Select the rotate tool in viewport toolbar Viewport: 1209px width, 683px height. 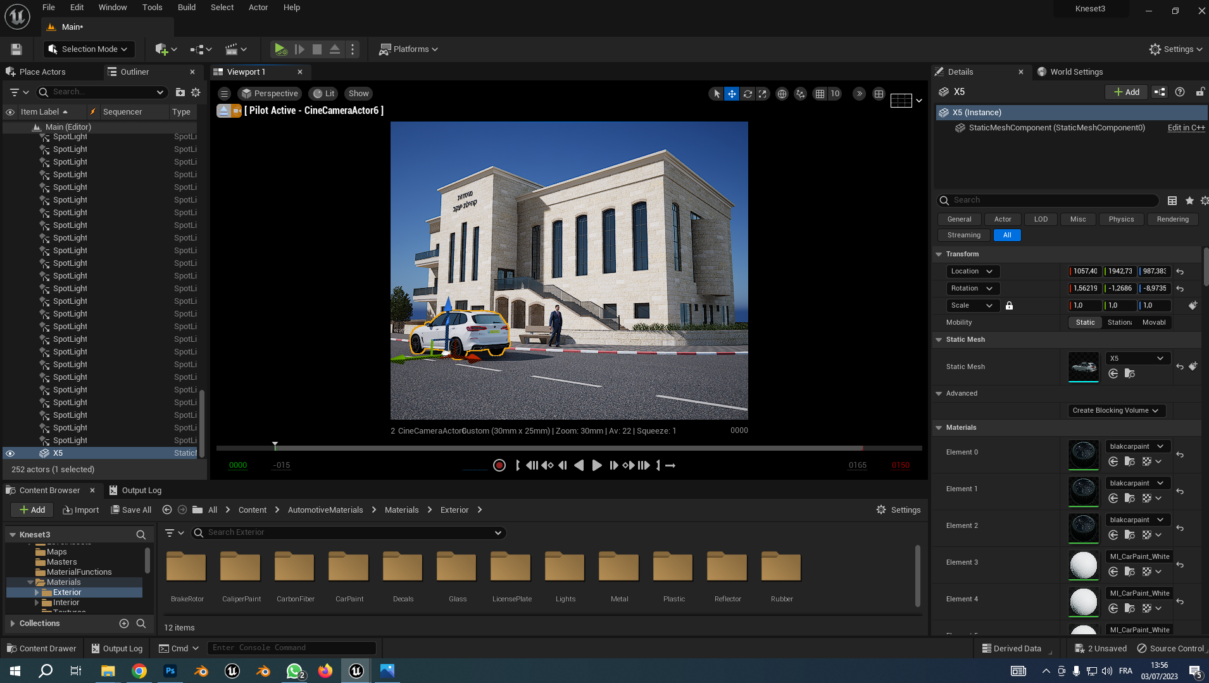point(748,94)
